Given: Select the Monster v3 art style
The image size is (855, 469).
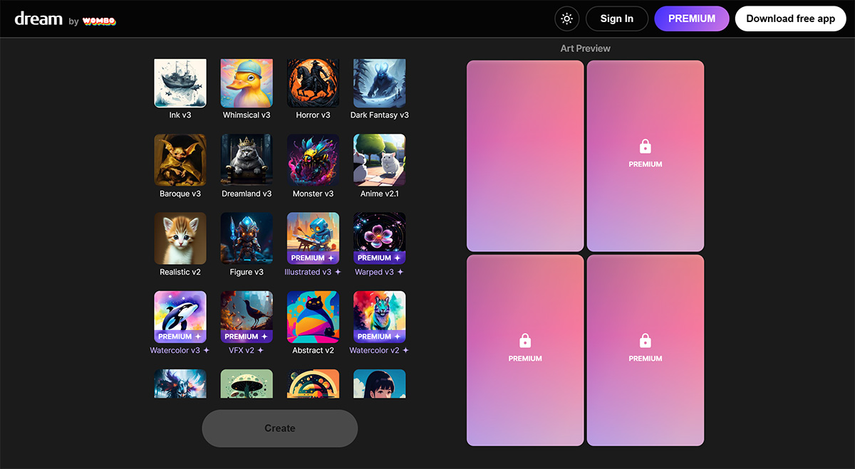Looking at the screenshot, I should 313,159.
